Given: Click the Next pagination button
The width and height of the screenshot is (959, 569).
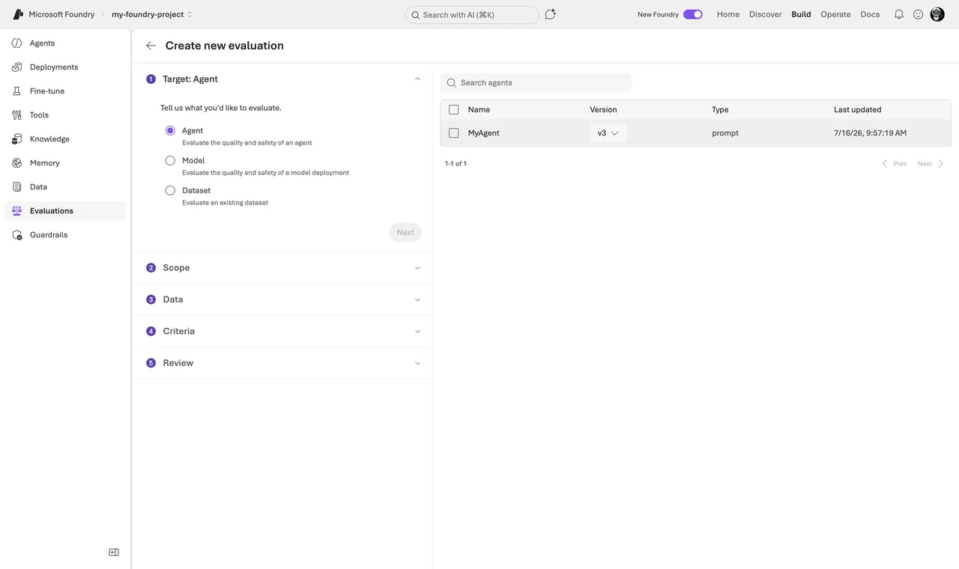Looking at the screenshot, I should 931,163.
